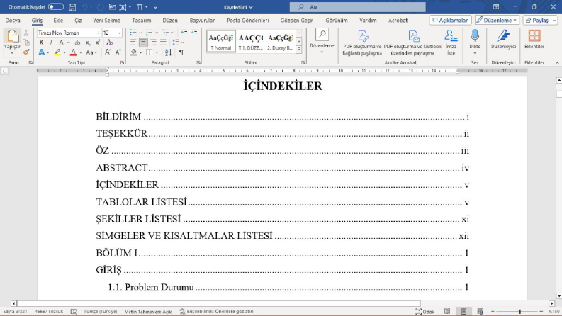
Task: Sort text A to Z icon
Action: (168, 52)
